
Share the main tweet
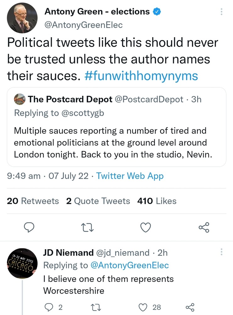204,227
